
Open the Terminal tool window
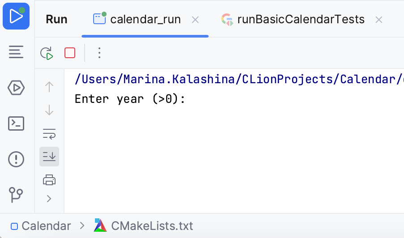pyautogui.click(x=16, y=123)
